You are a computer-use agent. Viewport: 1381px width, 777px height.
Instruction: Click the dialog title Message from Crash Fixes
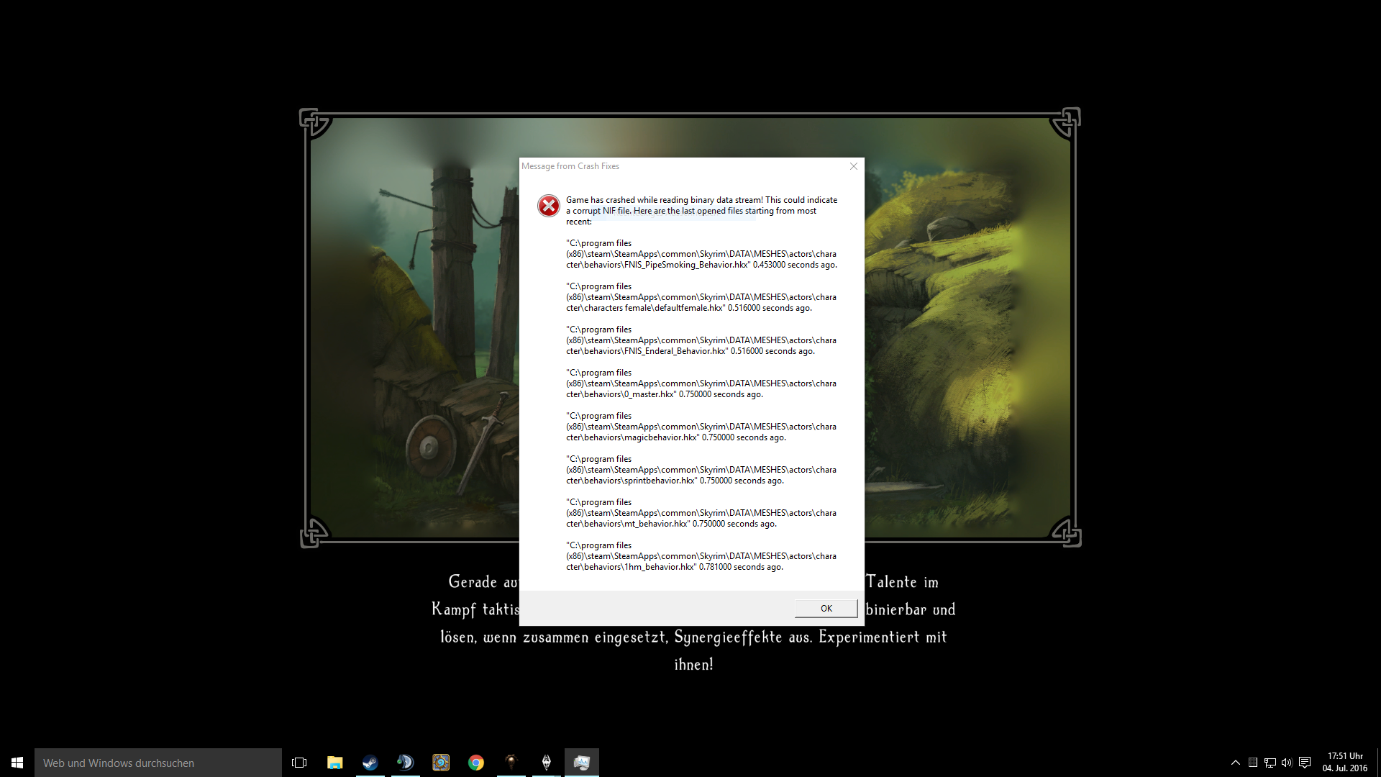click(x=570, y=166)
